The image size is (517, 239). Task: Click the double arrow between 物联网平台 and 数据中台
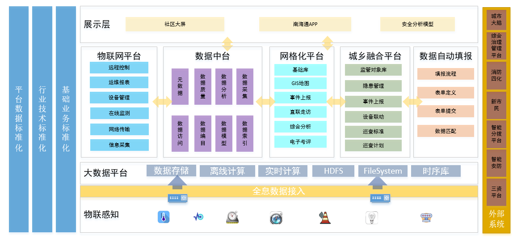162,102
